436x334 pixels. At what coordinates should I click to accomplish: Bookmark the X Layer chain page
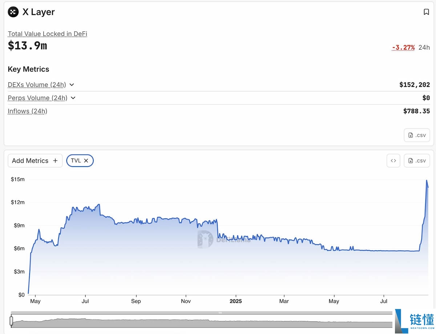click(426, 12)
